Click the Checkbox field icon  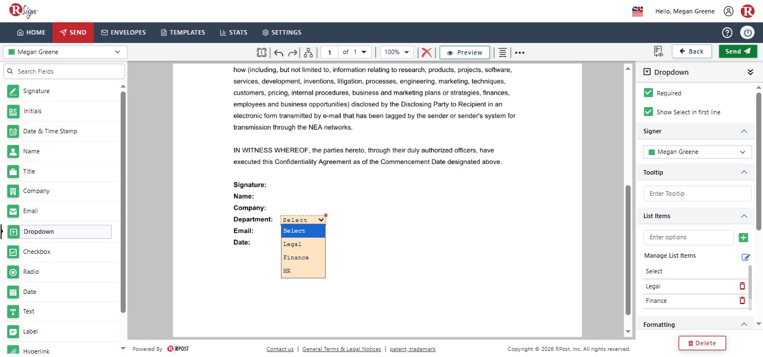click(x=13, y=252)
